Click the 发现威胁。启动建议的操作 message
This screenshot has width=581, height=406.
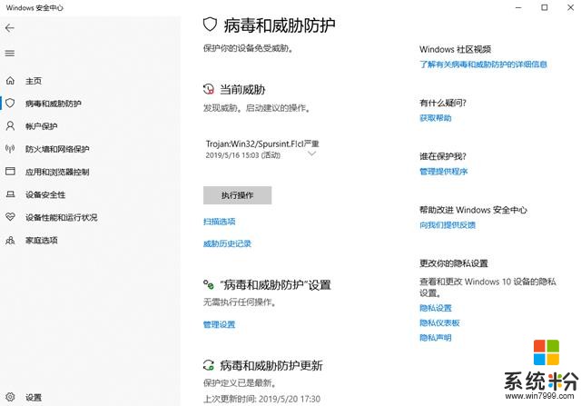[x=257, y=108]
